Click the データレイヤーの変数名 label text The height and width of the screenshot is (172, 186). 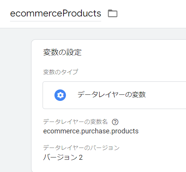click(x=75, y=122)
